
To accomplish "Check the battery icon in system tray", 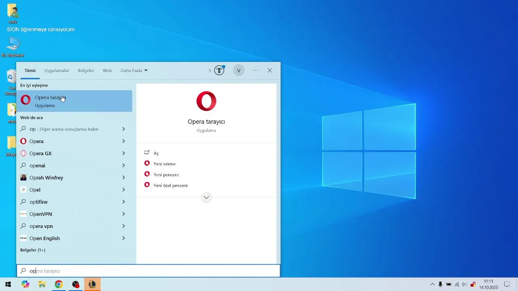I will 448,285.
